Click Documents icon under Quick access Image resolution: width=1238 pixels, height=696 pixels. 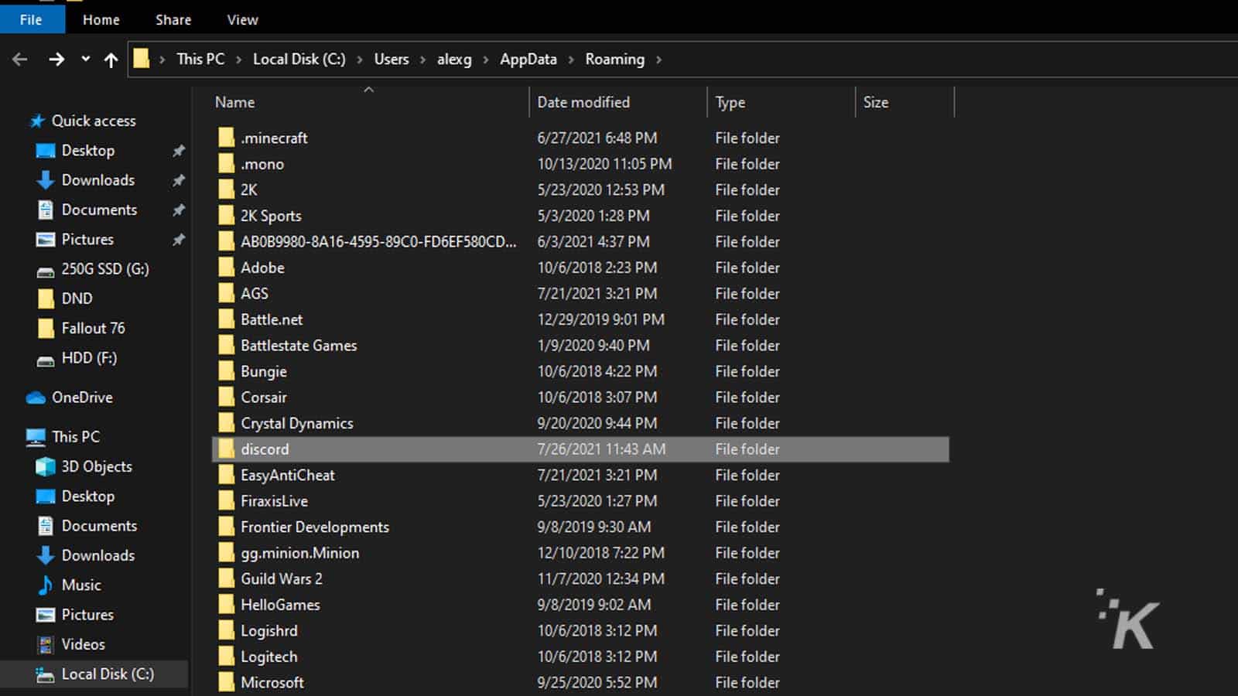(46, 210)
